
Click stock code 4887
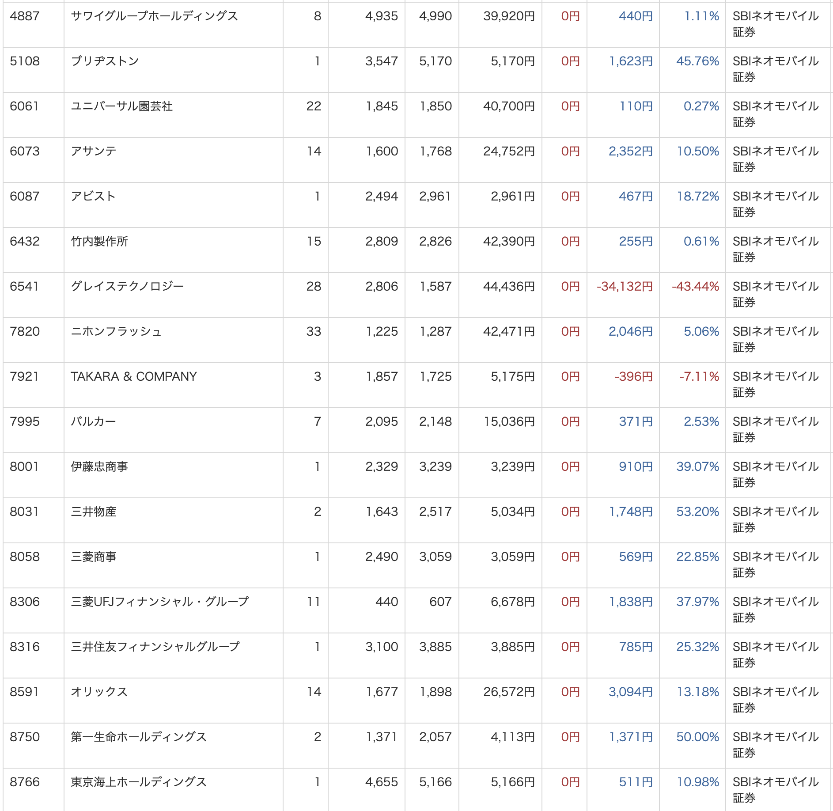(25, 16)
